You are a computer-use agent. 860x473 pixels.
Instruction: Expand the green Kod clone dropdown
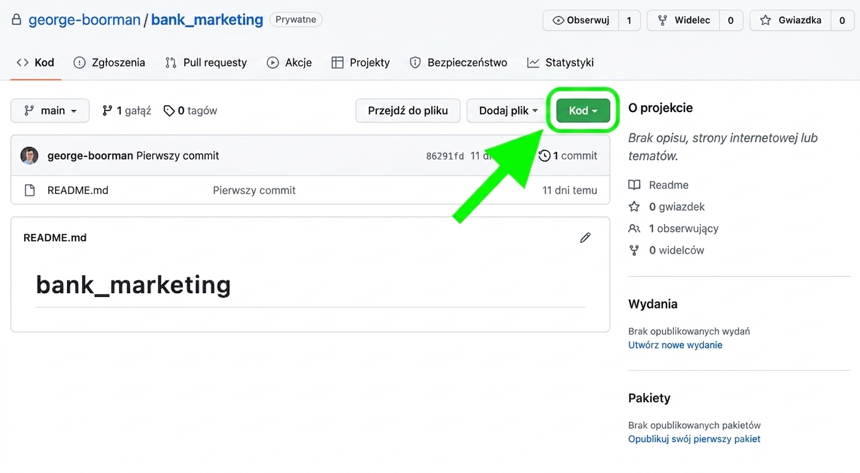583,111
